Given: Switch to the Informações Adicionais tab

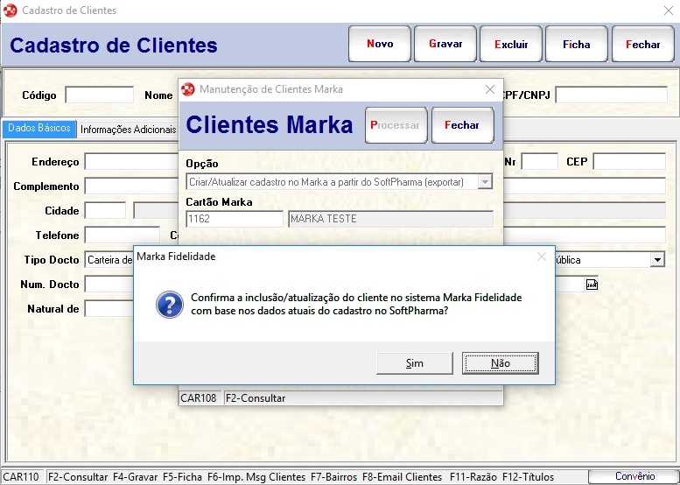Looking at the screenshot, I should [x=129, y=130].
